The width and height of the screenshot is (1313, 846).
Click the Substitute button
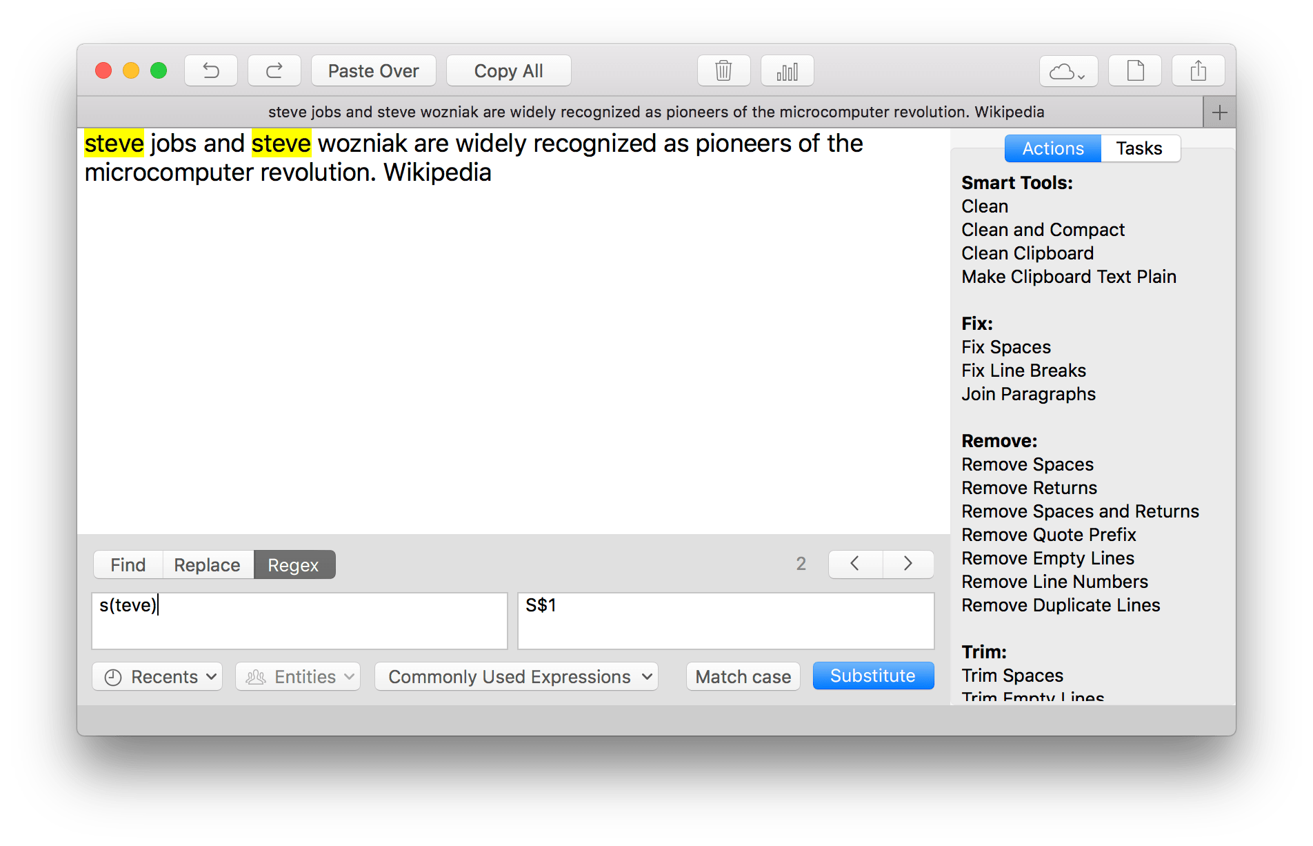point(873,676)
